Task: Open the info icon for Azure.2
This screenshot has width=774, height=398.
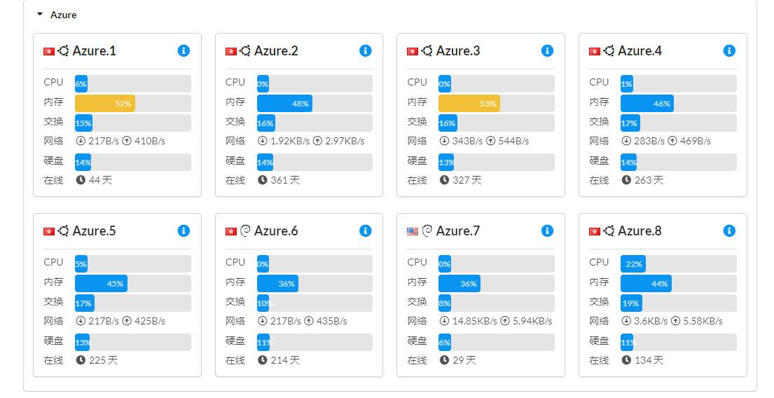Action: [x=365, y=50]
